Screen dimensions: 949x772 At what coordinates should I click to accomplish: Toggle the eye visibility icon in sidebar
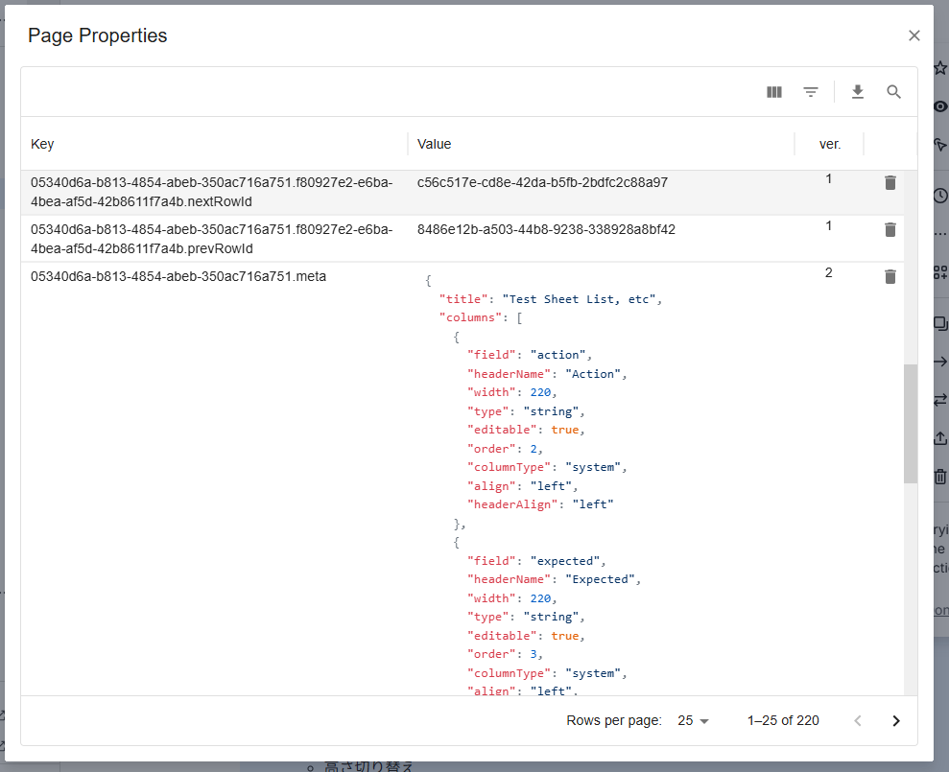[940, 106]
